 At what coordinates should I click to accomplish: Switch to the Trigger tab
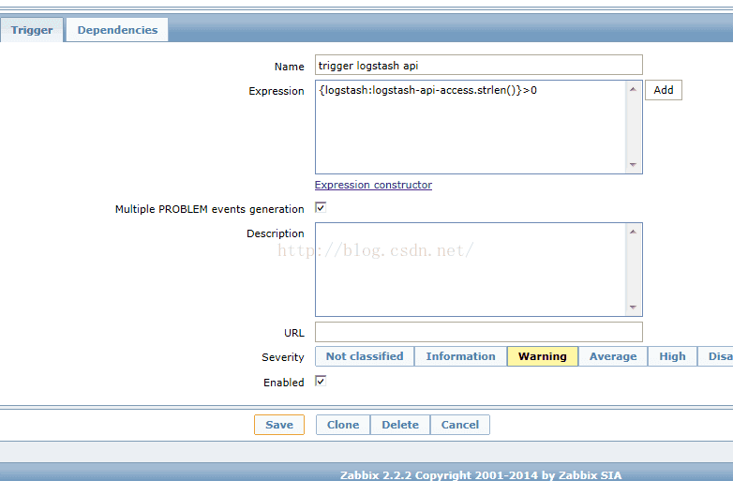click(31, 30)
